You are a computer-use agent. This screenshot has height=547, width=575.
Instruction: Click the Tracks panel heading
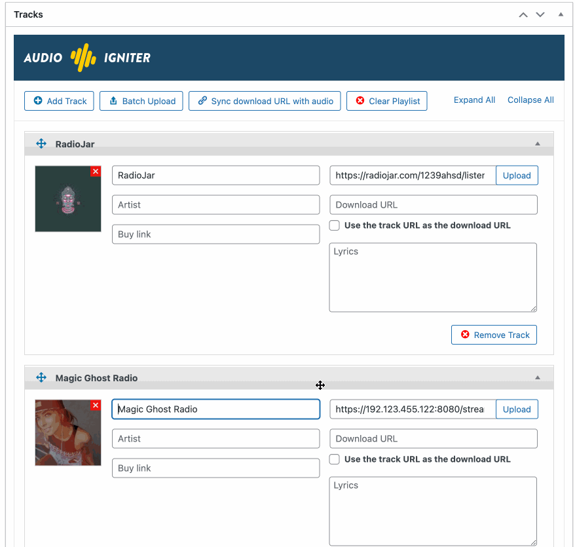tap(28, 14)
